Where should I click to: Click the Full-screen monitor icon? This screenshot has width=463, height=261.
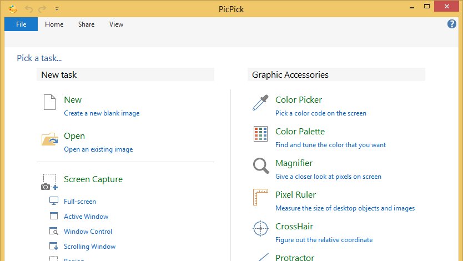pos(54,201)
